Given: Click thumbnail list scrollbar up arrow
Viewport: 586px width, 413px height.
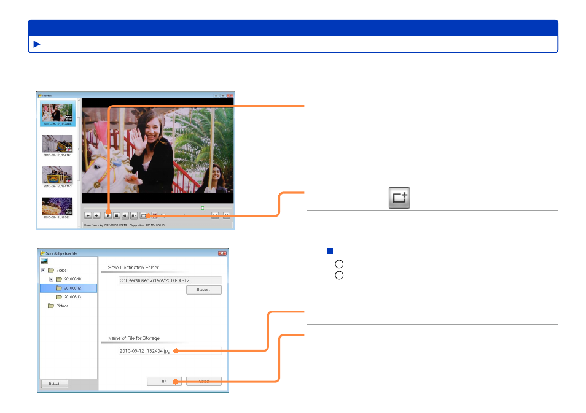Looking at the screenshot, I should click(x=79, y=100).
